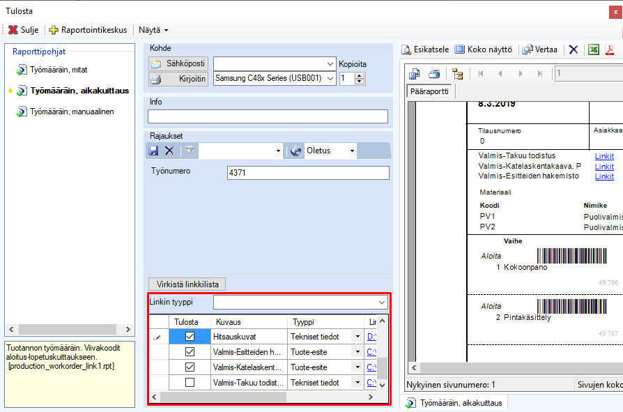Select the Pääraportti tab
This screenshot has height=412, width=623.
(x=429, y=91)
